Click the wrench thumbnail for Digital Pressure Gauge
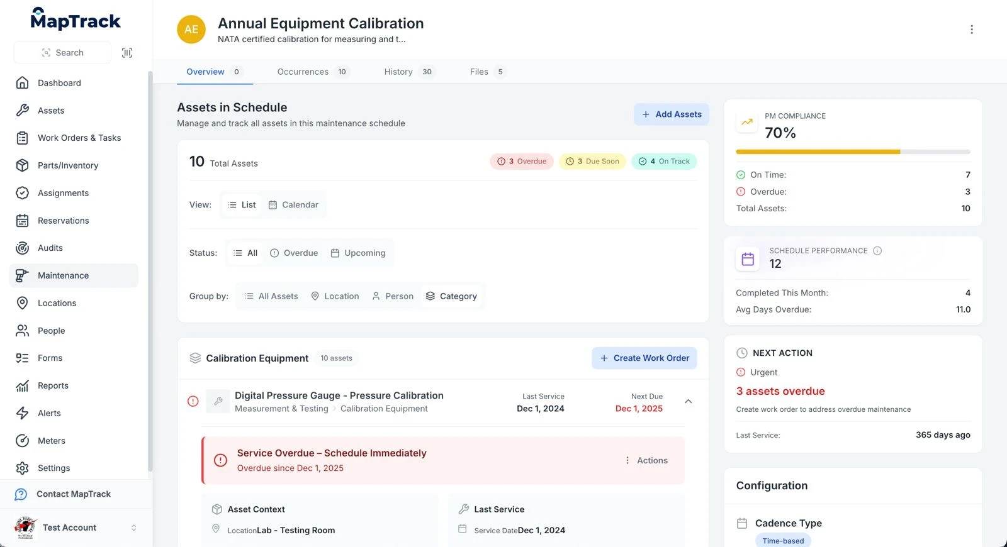The image size is (1007, 547). tap(218, 401)
